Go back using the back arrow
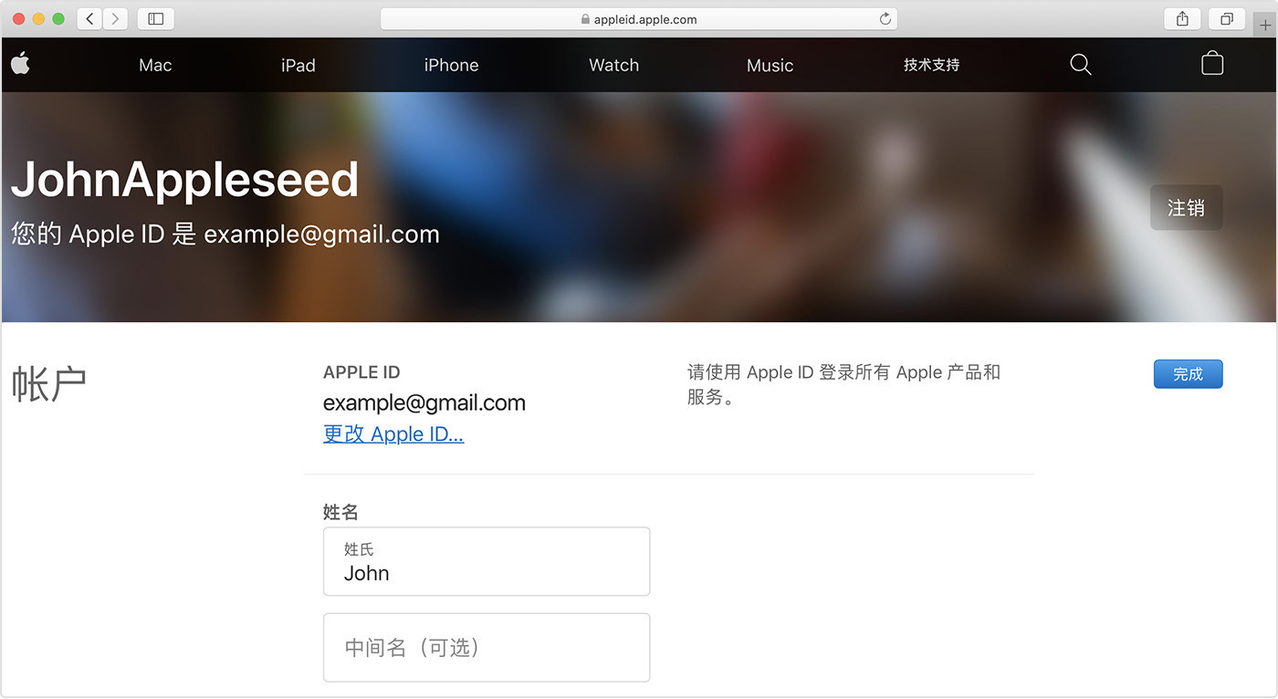 88,18
